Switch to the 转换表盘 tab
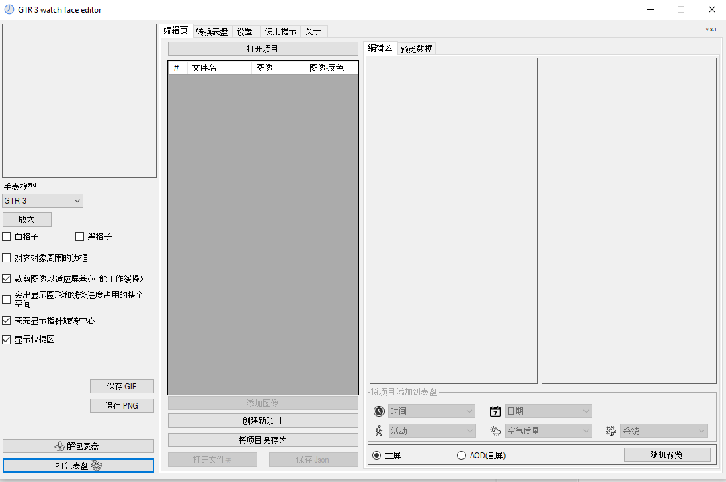The image size is (726, 482). pos(212,32)
